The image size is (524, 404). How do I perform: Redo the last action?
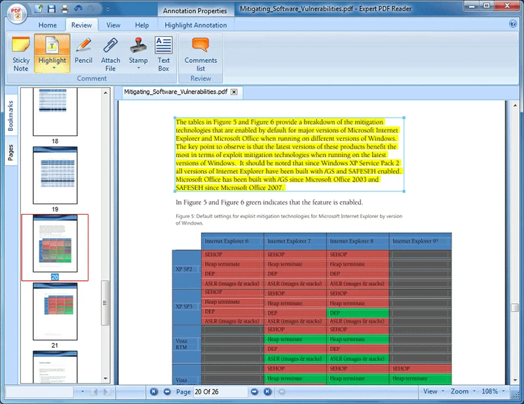[x=90, y=9]
